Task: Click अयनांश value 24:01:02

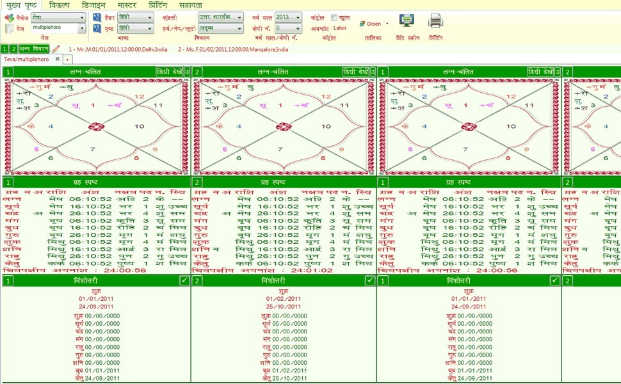Action: pos(312,270)
